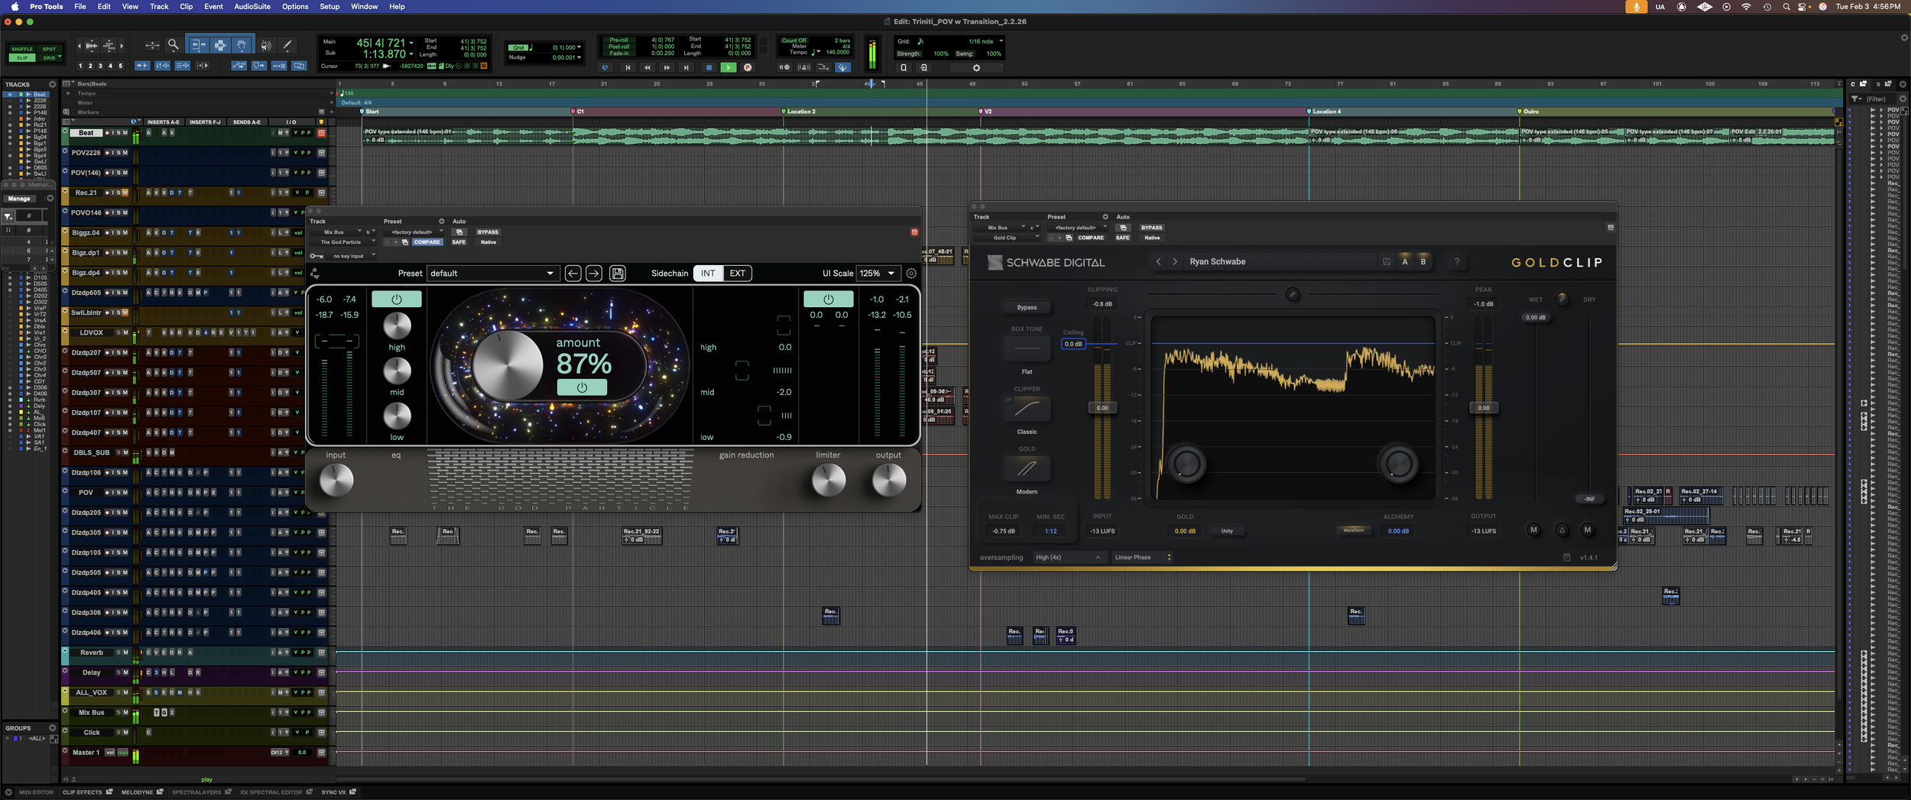
Task: Save preset with God Particle floppy icon
Action: tap(618, 274)
